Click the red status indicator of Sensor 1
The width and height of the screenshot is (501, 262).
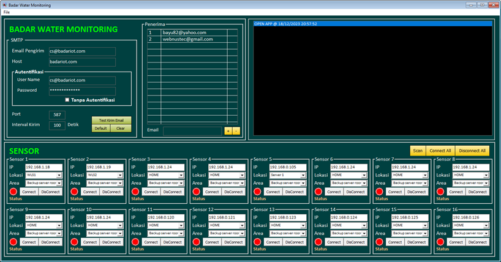point(13,192)
